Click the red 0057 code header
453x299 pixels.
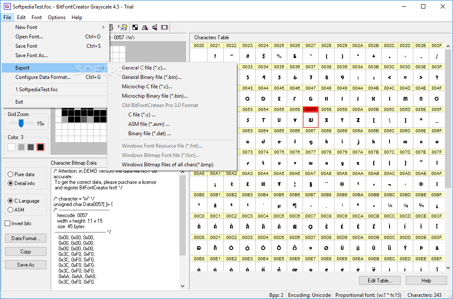tap(311, 109)
